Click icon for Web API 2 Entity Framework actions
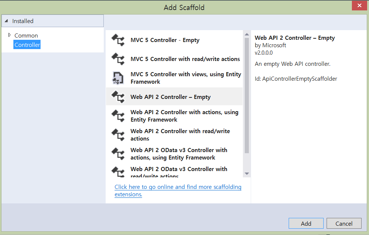This screenshot has width=369, height=235. 118,116
